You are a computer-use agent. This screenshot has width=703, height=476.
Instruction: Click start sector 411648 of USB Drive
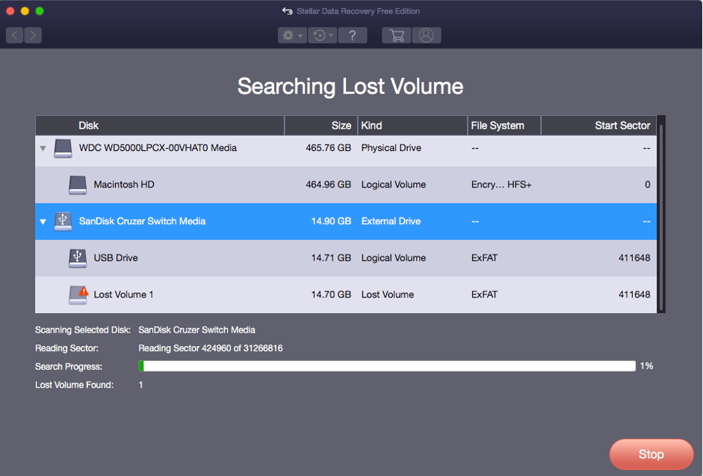[x=634, y=258]
